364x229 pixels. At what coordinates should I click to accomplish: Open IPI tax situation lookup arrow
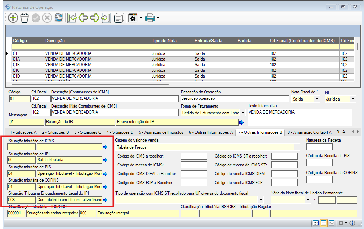click(105, 160)
